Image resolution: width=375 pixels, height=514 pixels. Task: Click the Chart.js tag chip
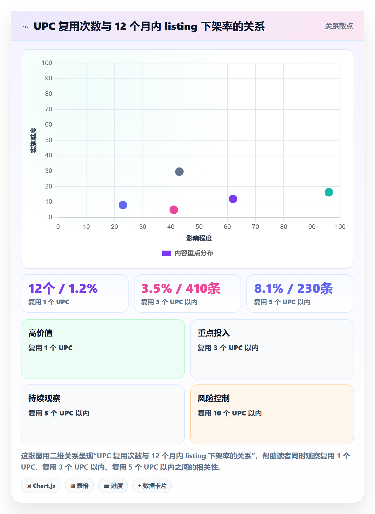click(x=41, y=486)
